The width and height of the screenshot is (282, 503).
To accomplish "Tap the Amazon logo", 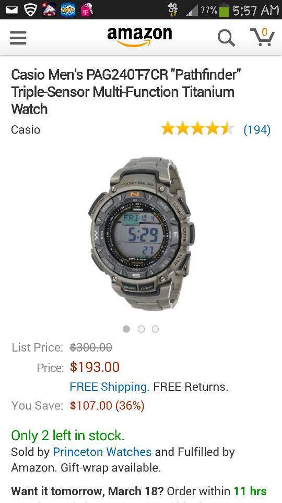I will pos(139,37).
